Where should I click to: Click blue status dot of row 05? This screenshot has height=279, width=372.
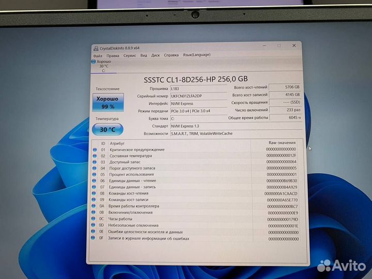(94, 175)
